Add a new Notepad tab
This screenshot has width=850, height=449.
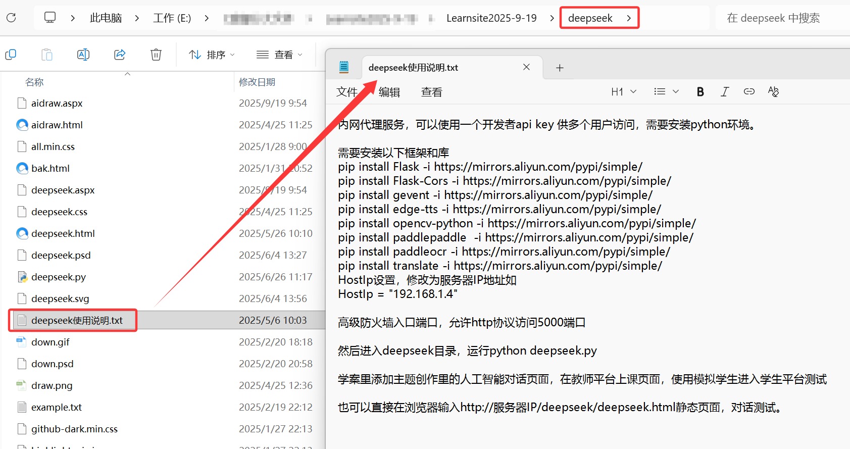coord(560,68)
